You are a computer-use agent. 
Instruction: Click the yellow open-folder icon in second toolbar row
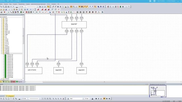[x=4, y=9]
